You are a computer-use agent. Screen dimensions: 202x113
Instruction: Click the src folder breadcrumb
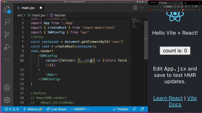tap(20, 15)
